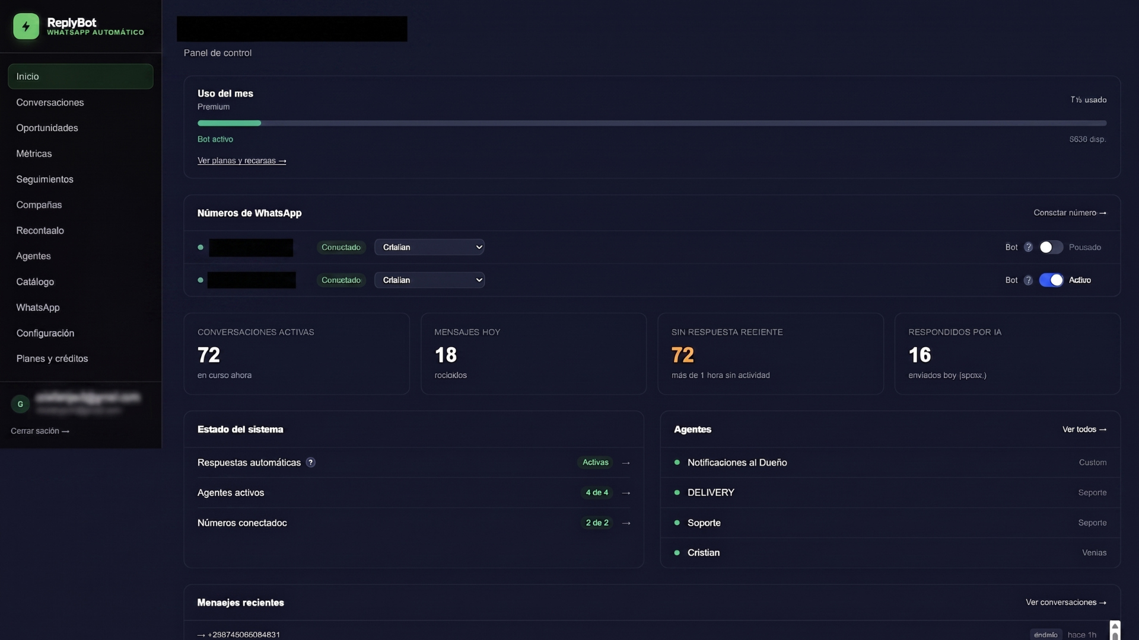Click help icon beside paused Bot toggle
Viewport: 1139px width, 640px height.
click(1028, 247)
